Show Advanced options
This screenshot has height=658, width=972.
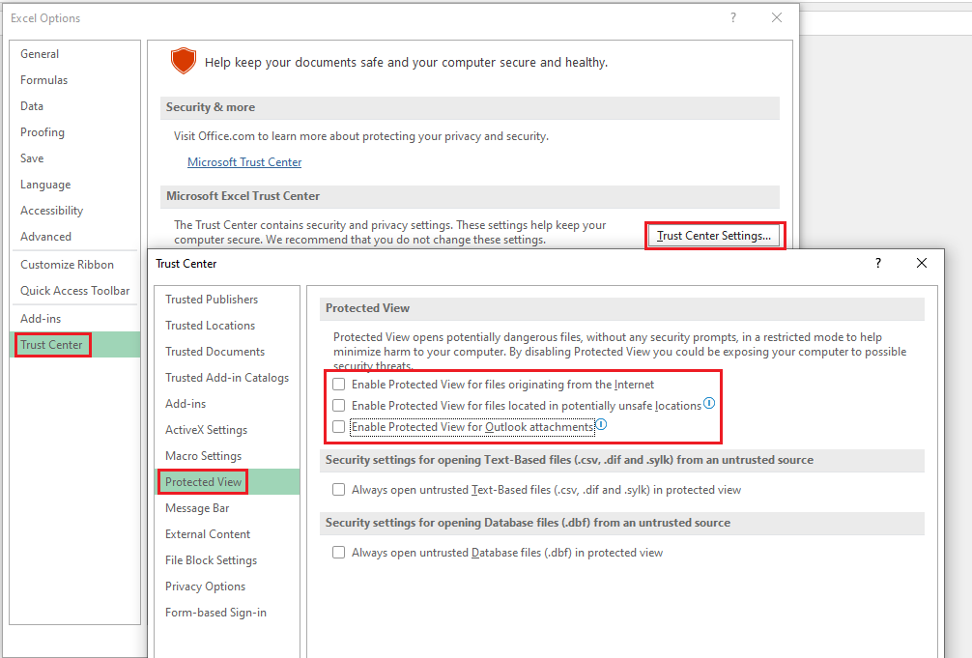[x=75, y=237]
